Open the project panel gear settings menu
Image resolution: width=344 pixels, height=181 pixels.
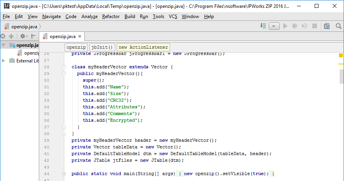(23, 36)
